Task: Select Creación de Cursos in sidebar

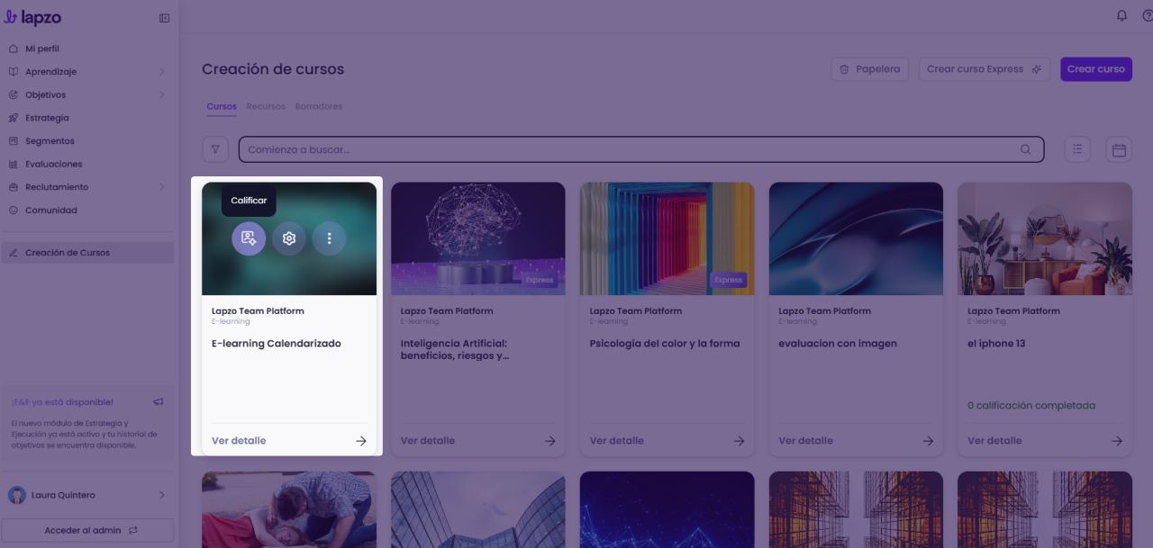Action: pos(87,253)
